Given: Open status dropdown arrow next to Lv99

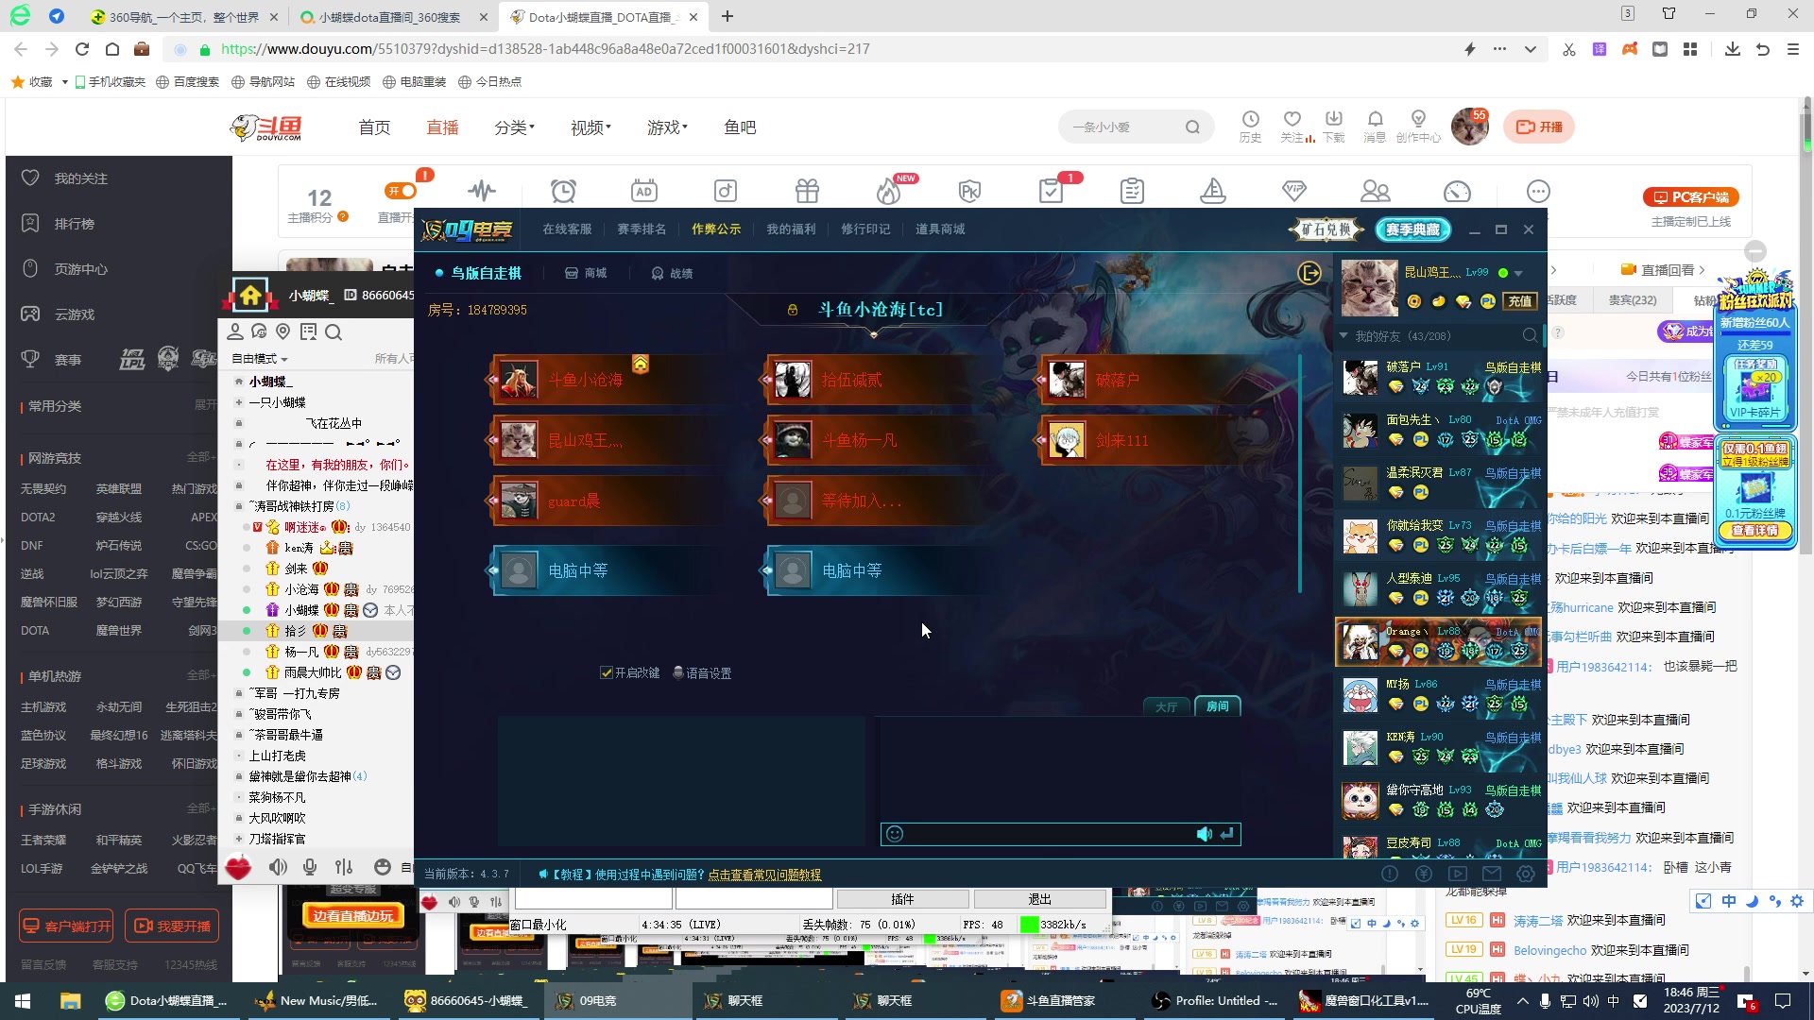Looking at the screenshot, I should [1518, 273].
